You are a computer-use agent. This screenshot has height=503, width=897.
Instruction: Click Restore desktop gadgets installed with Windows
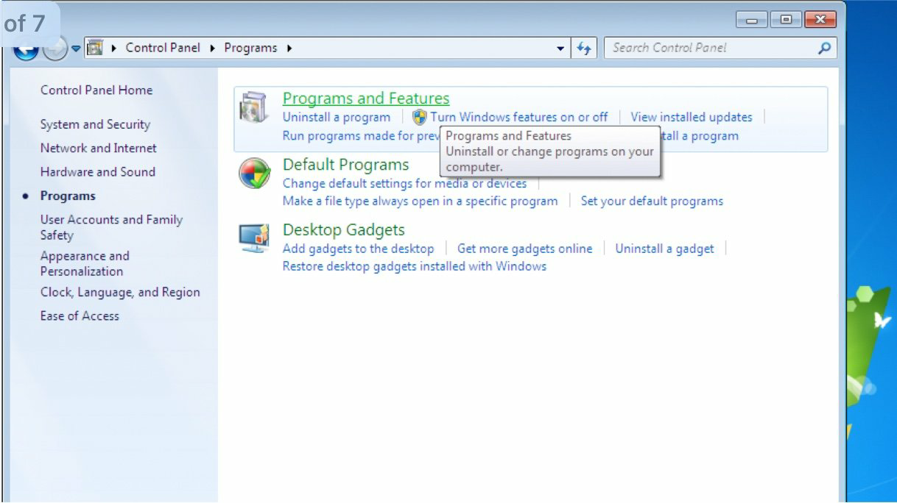tap(415, 266)
